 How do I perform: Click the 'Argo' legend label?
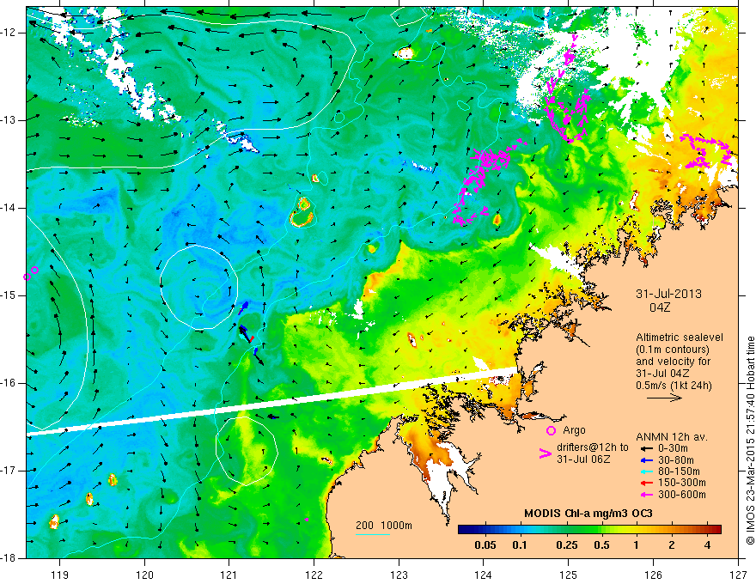pyautogui.click(x=574, y=430)
